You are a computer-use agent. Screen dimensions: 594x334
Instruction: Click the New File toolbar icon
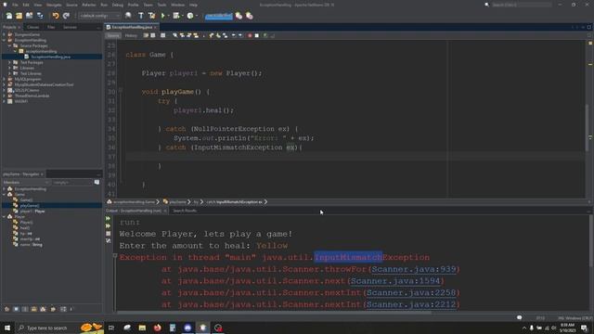pos(9,16)
